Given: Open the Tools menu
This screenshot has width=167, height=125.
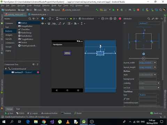Looking at the screenshot, I should 66,6.
